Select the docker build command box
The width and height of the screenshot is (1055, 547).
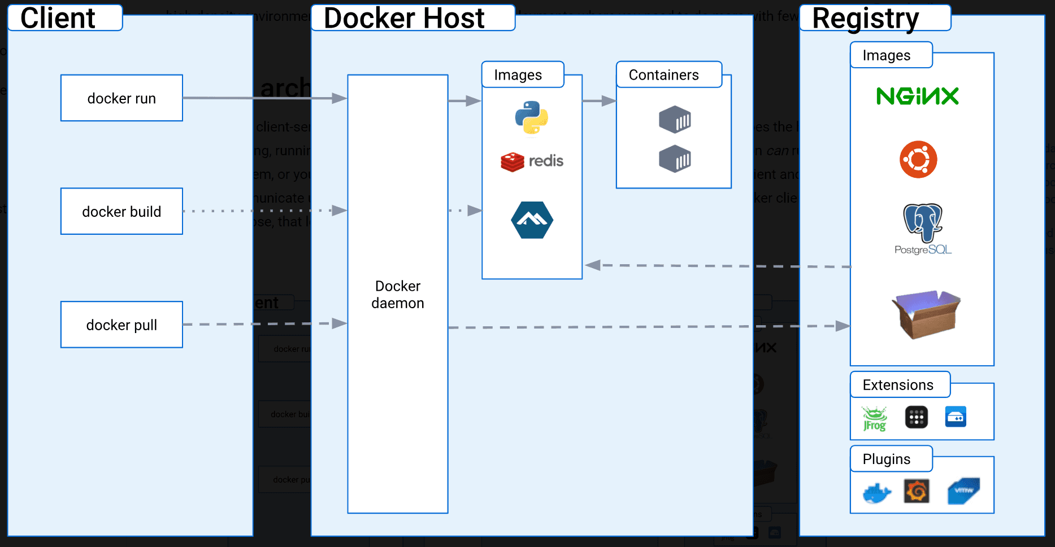(x=121, y=211)
